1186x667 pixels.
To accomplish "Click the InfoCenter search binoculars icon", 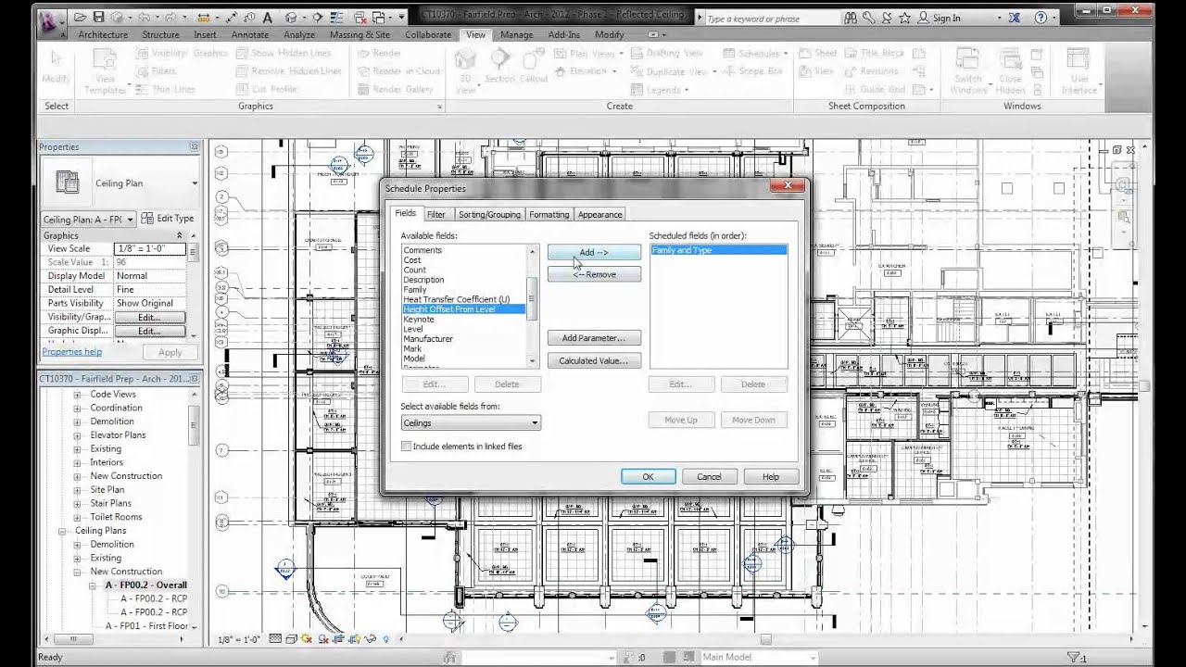I will pos(851,18).
